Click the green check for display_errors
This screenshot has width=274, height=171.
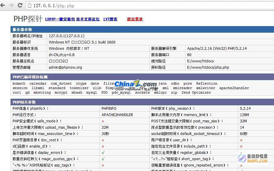[103, 153]
